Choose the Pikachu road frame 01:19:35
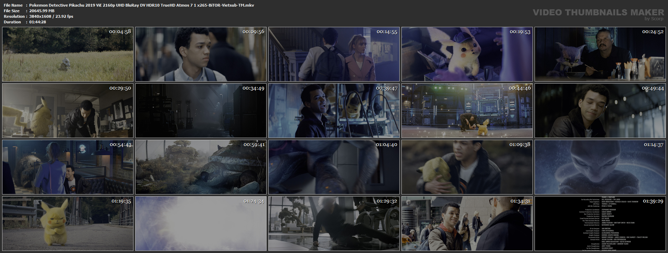 point(68,224)
